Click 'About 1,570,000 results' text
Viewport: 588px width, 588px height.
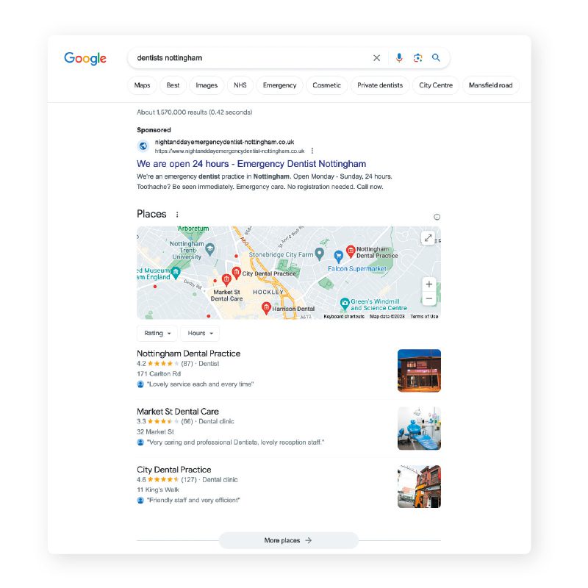click(x=194, y=112)
